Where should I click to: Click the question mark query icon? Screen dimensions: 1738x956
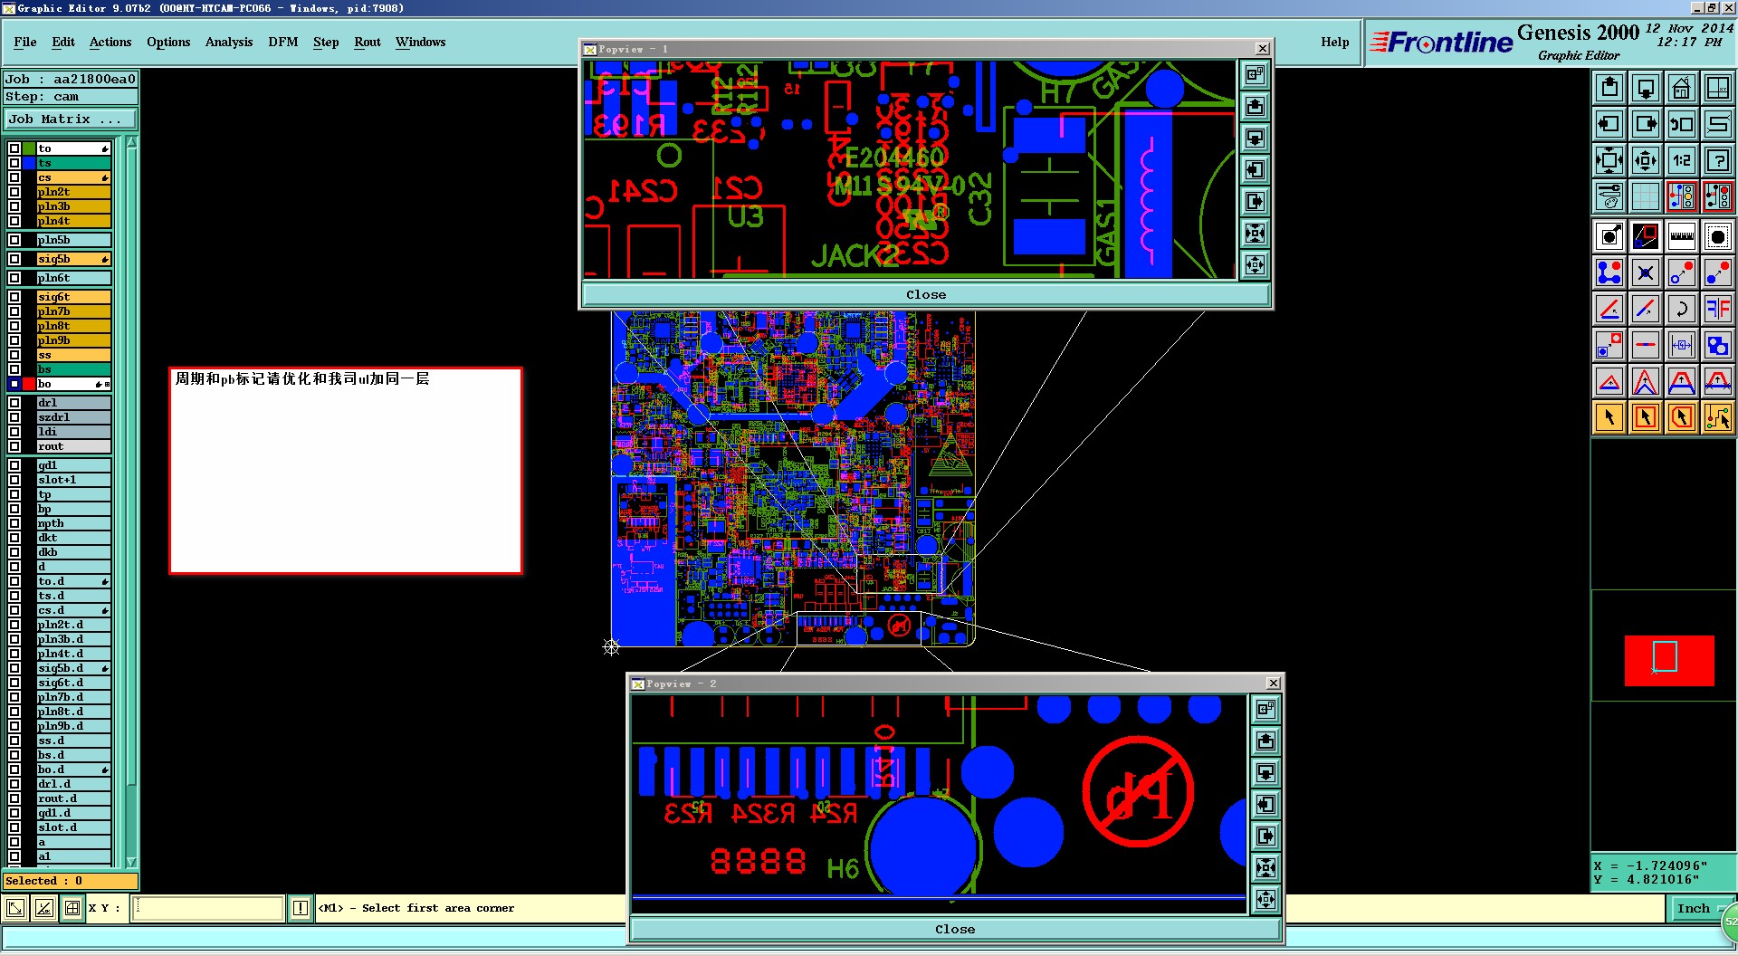pyautogui.click(x=1718, y=160)
